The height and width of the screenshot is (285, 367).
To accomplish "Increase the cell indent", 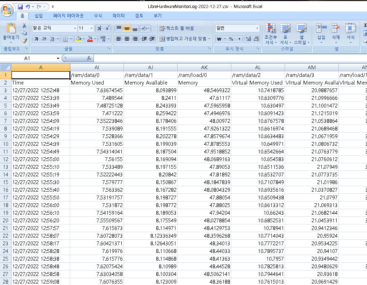I will tap(152, 39).
